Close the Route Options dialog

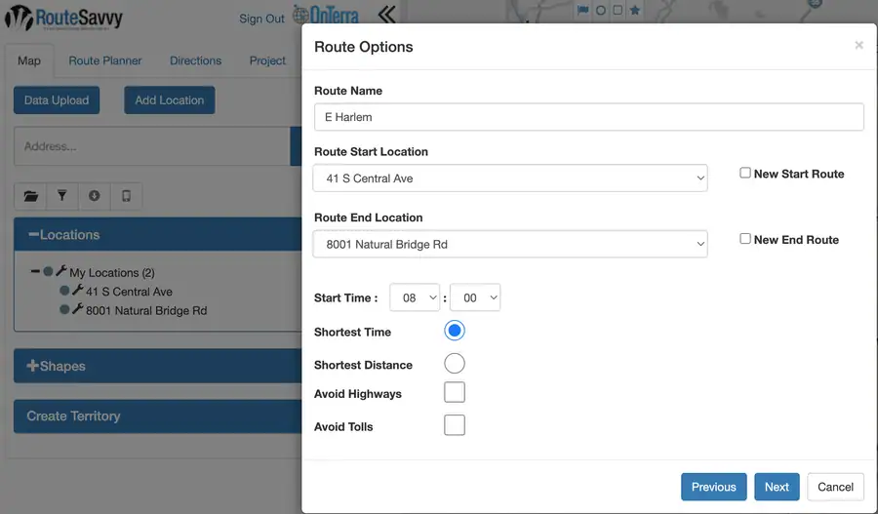(x=858, y=45)
